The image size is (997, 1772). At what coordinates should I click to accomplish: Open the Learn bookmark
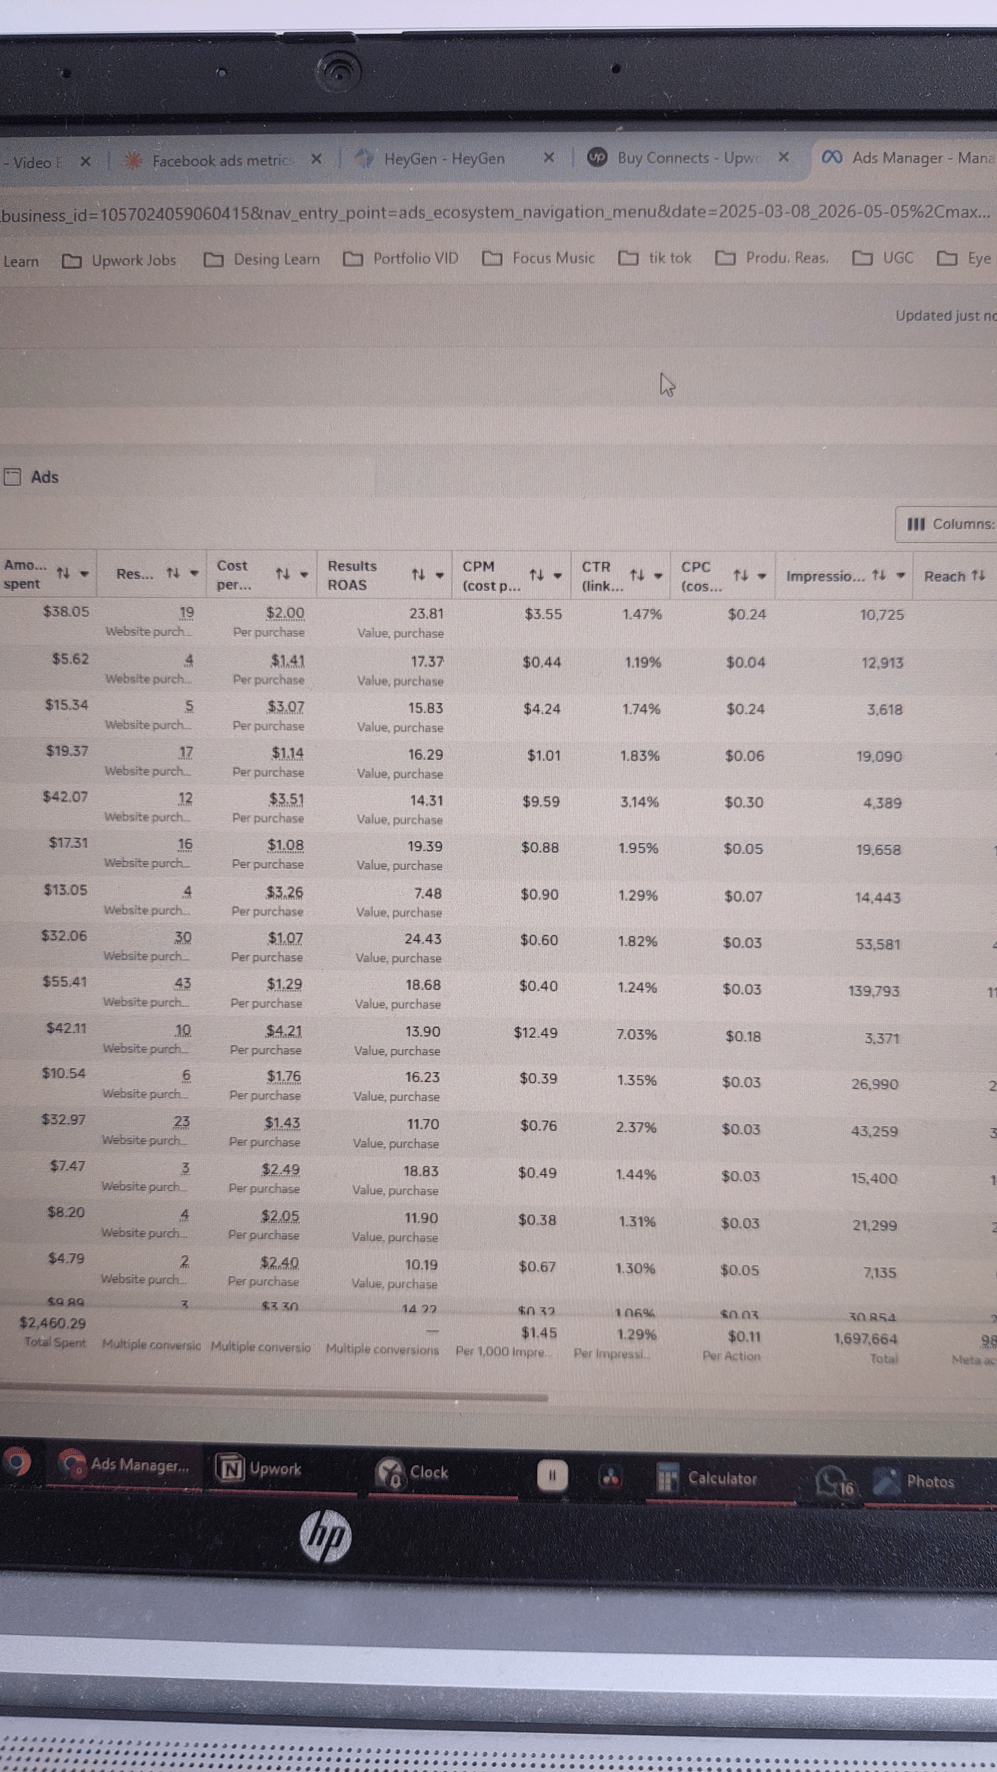(x=20, y=261)
